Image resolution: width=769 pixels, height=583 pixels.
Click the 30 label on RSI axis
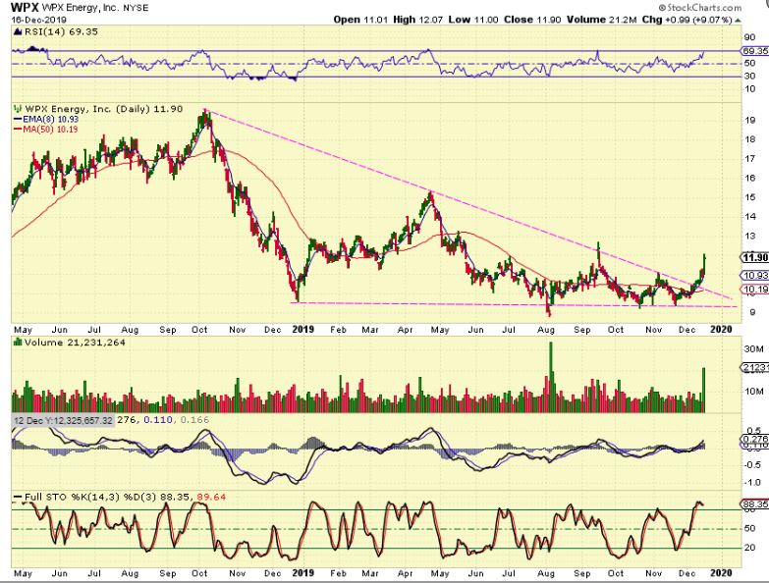click(749, 77)
